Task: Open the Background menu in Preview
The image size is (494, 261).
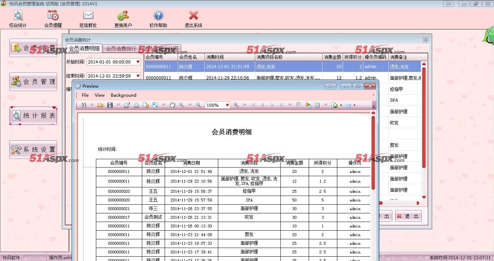Action: tap(123, 95)
